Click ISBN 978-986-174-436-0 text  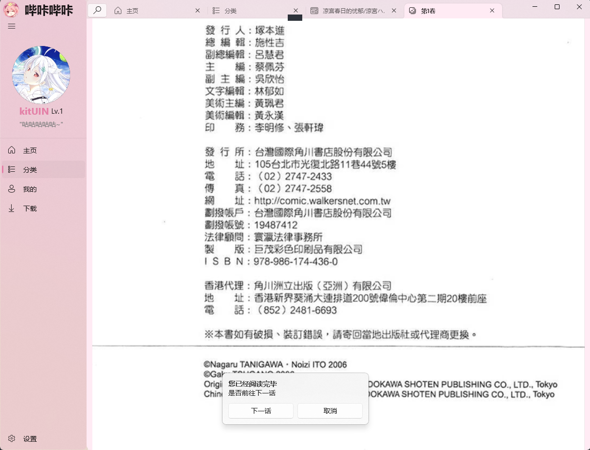(271, 262)
